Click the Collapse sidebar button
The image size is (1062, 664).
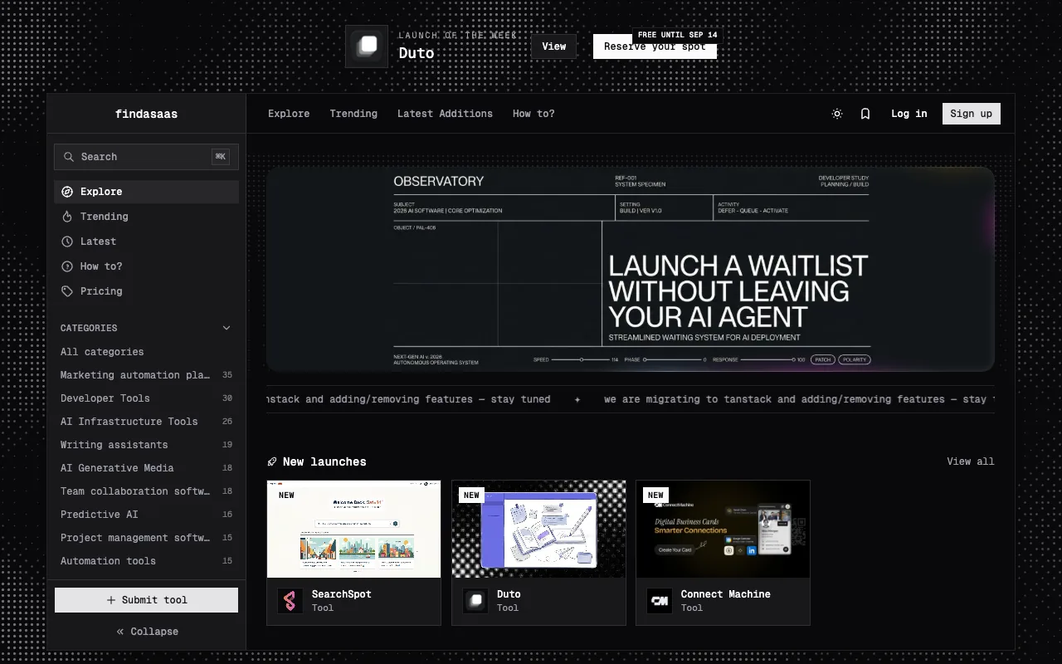coord(147,632)
